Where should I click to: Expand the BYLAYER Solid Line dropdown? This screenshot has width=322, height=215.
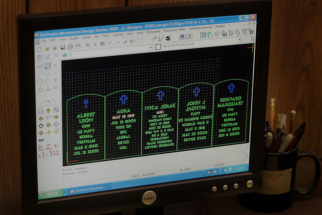pyautogui.click(x=239, y=40)
